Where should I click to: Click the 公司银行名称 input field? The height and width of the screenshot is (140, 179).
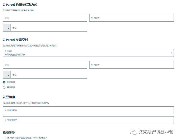click(x=88, y=110)
